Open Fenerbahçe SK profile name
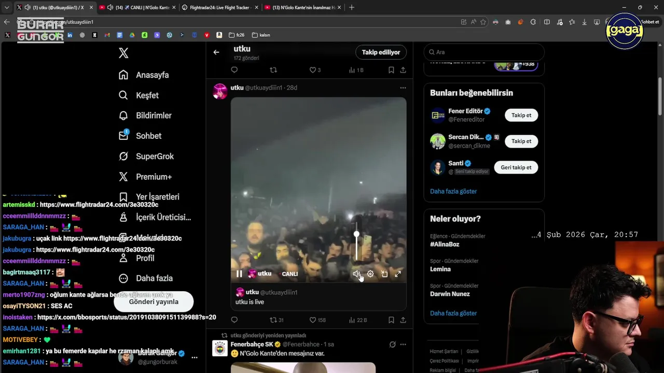The height and width of the screenshot is (373, 664). [252, 345]
